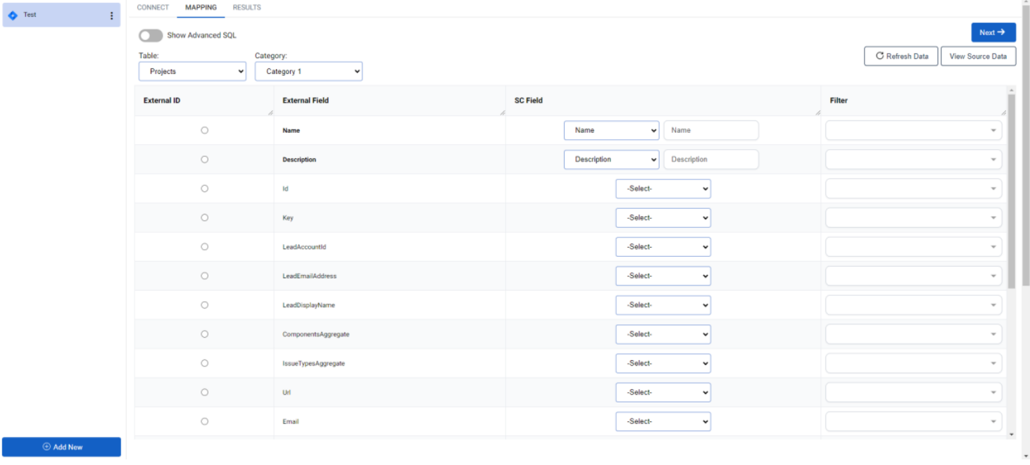1030x465 pixels.
Task: Open the Table dropdown showing Projects
Action: click(191, 71)
